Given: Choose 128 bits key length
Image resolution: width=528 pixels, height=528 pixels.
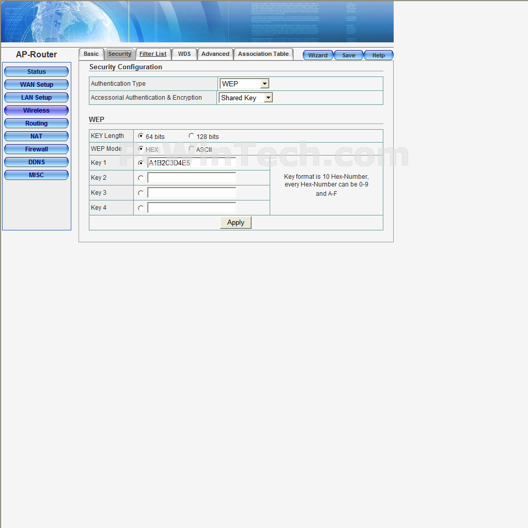Looking at the screenshot, I should [x=191, y=136].
